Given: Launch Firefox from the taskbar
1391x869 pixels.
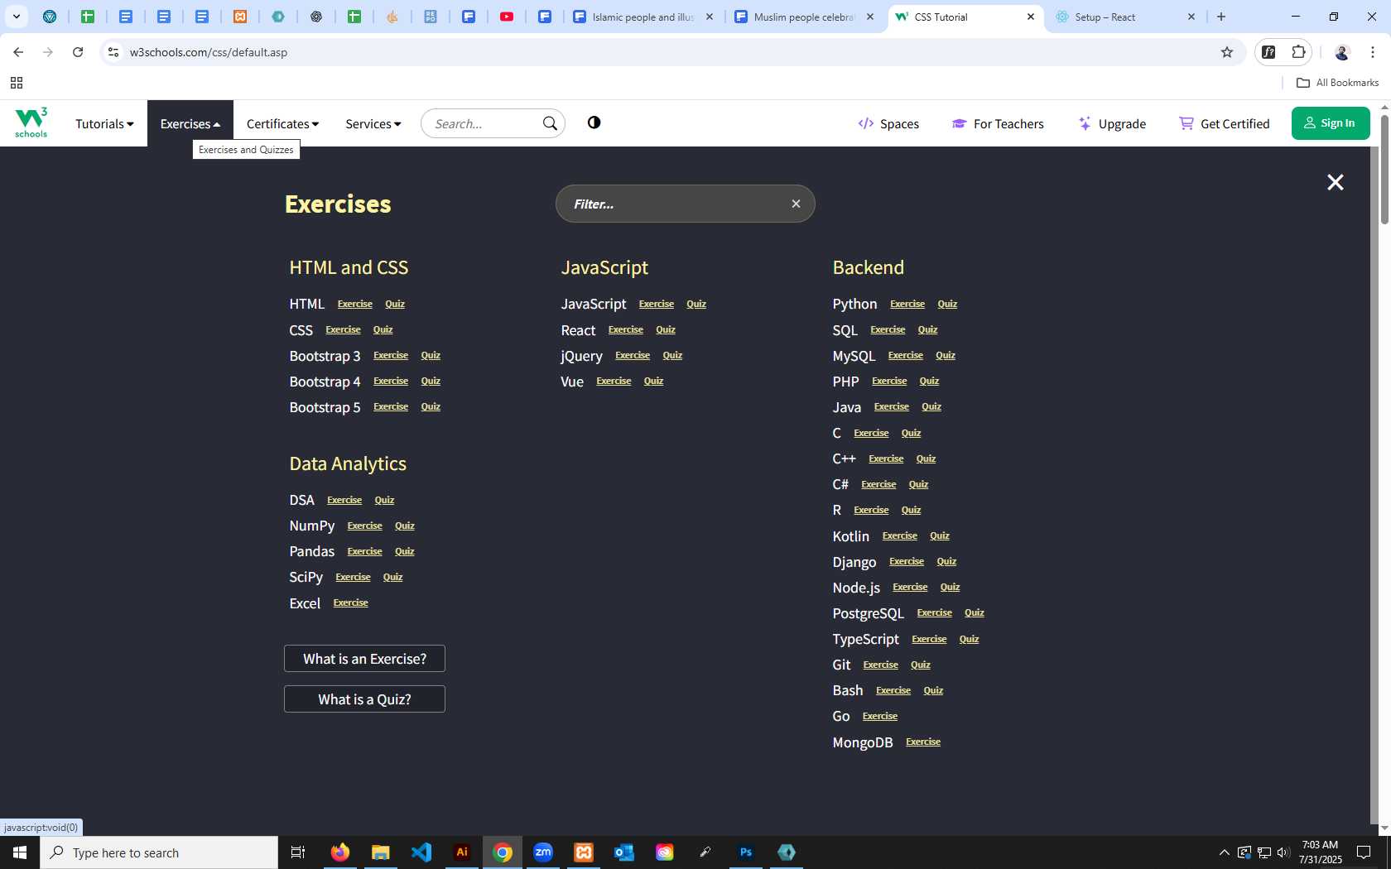Looking at the screenshot, I should click(340, 852).
